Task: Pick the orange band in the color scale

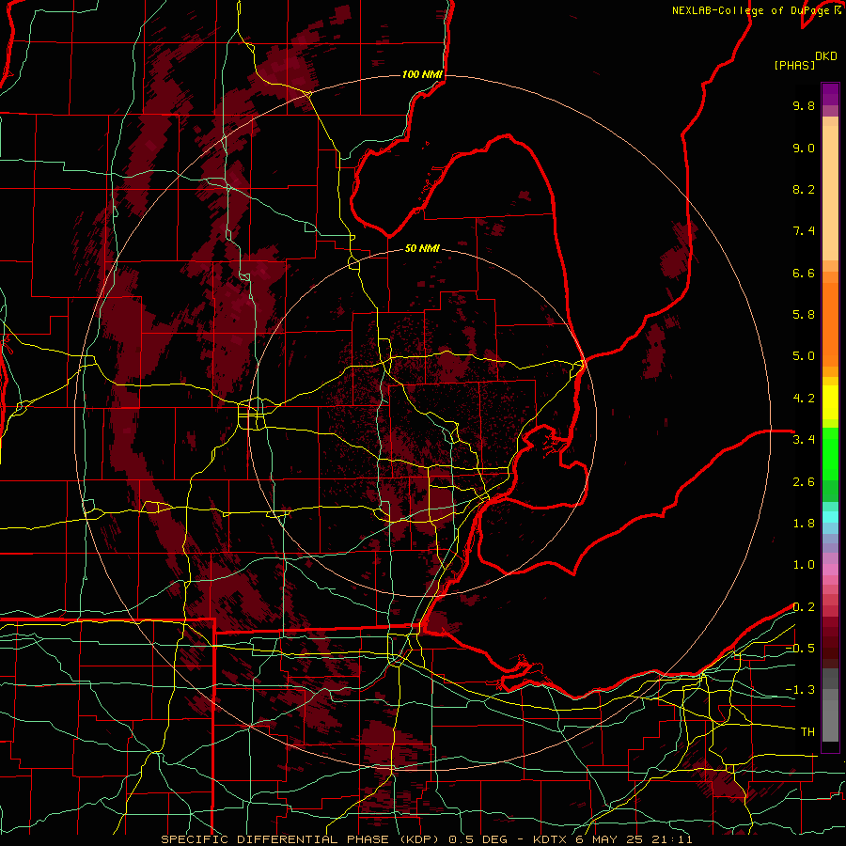Action: click(830, 324)
